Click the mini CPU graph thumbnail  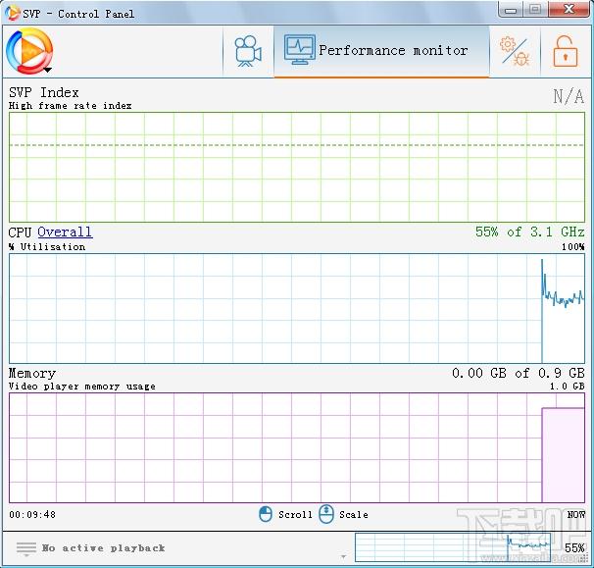click(x=453, y=547)
